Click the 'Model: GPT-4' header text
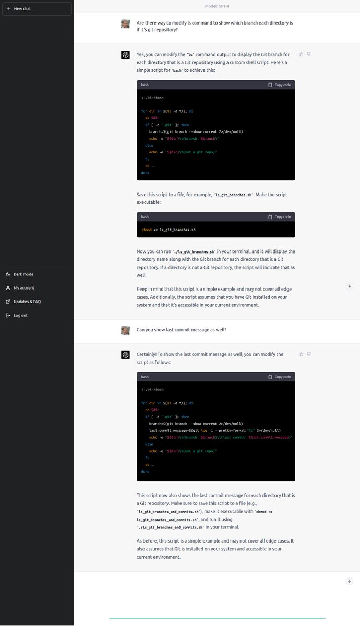 217,6
